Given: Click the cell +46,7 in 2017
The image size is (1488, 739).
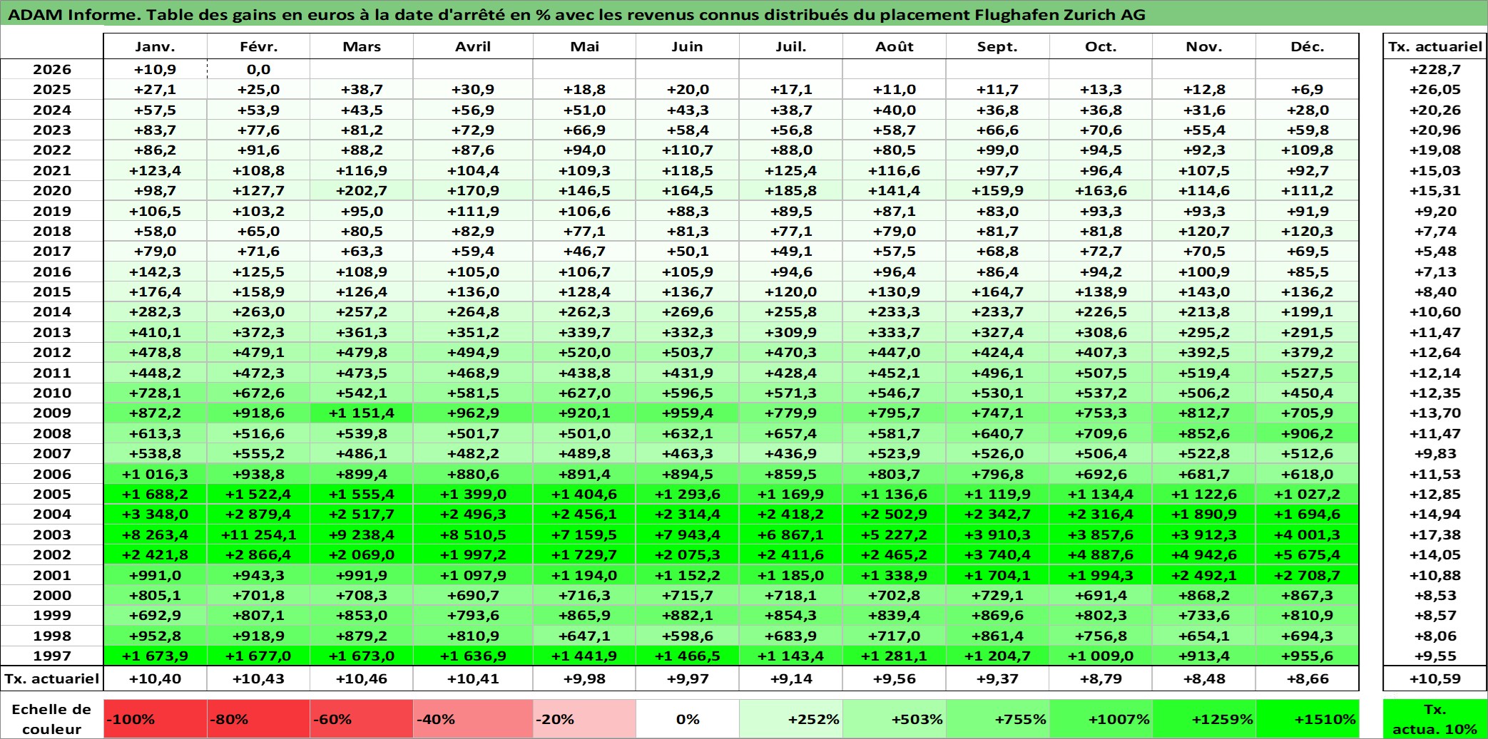Looking at the screenshot, I should click(x=584, y=251).
